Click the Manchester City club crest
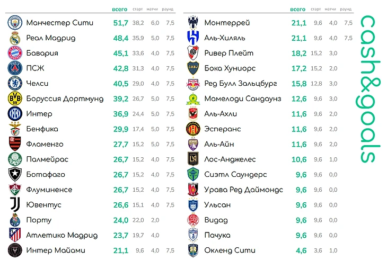The image size is (387, 260). [15, 23]
